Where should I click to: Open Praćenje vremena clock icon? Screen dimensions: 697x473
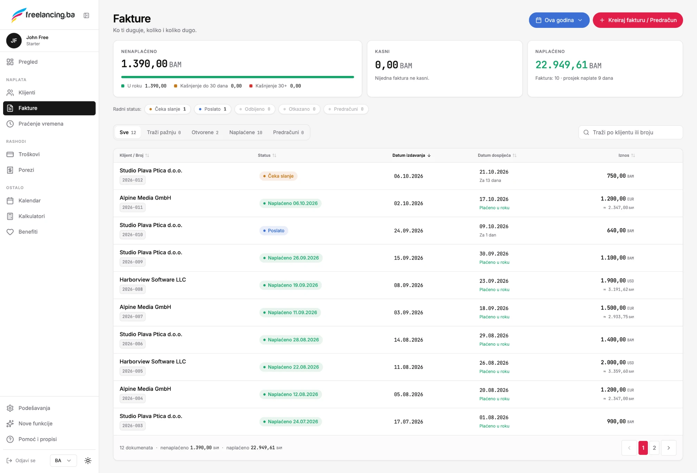click(10, 124)
